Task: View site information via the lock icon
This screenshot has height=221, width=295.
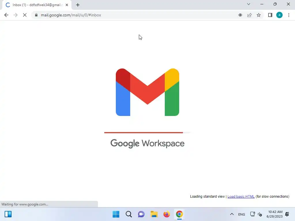Action: [x=36, y=15]
